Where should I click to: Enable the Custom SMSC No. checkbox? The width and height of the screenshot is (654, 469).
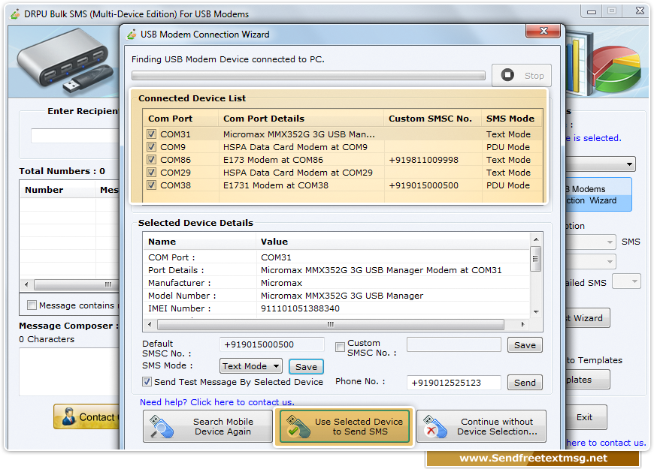tap(340, 347)
